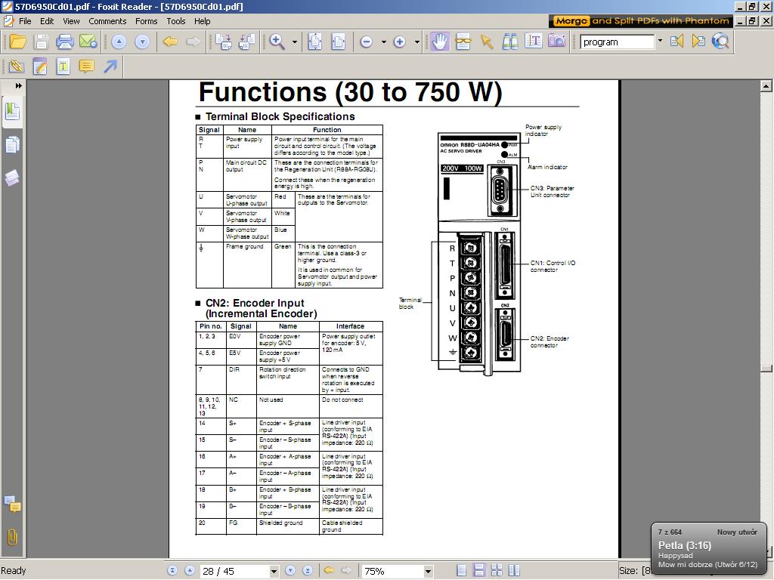This screenshot has height=580, width=774.
Task: Open the Edit menu
Action: (x=47, y=21)
